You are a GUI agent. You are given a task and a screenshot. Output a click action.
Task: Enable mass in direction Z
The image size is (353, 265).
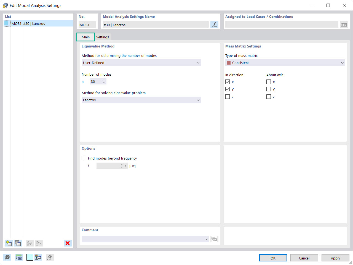pyautogui.click(x=228, y=97)
